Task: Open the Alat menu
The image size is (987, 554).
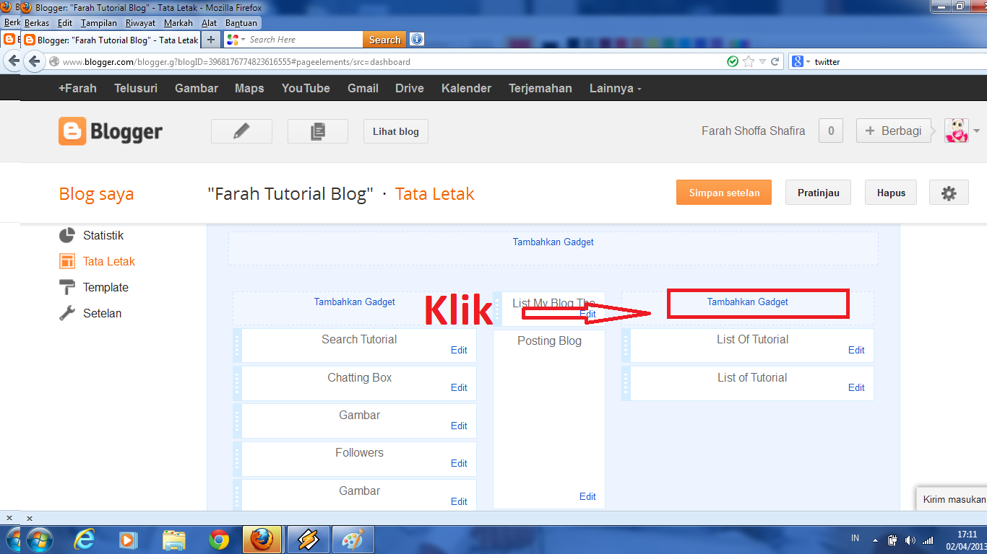Action: pyautogui.click(x=209, y=23)
